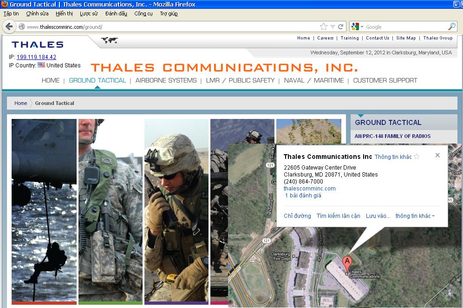The image size is (463, 308).
Task: Click the Firefox icon in the title bar
Action: coord(5,4)
